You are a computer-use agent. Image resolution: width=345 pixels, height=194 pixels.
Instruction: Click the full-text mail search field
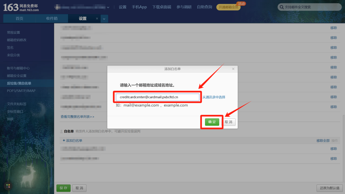310,7
